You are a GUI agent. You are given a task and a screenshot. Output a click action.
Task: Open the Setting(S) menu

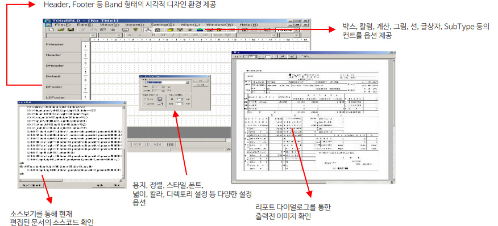tap(162, 25)
